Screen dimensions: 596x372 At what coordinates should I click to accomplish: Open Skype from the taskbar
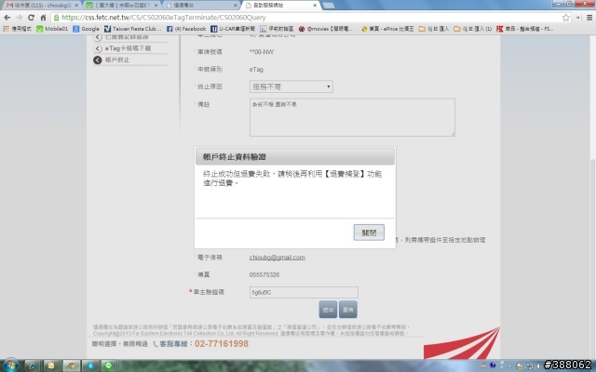pos(89,365)
